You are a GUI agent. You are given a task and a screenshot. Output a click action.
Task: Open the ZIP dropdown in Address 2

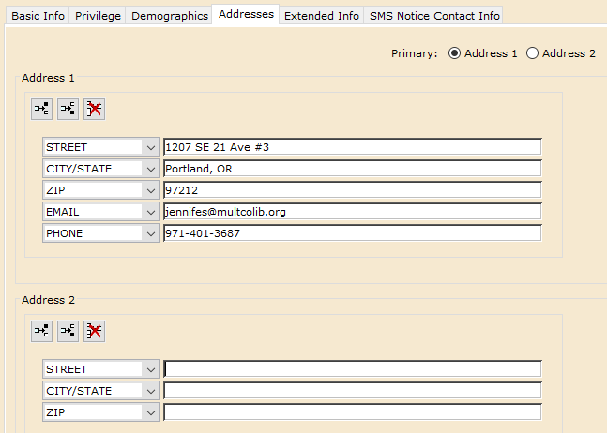[x=150, y=412]
